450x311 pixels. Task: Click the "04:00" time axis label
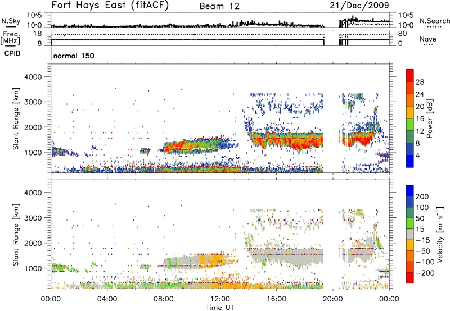coord(107,299)
